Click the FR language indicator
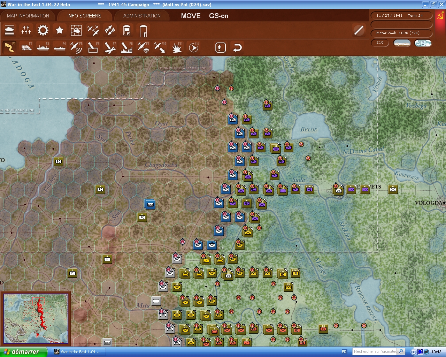 click(x=344, y=352)
